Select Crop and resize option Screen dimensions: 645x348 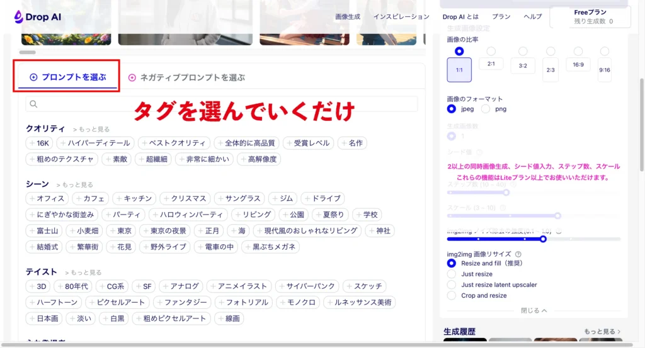451,295
